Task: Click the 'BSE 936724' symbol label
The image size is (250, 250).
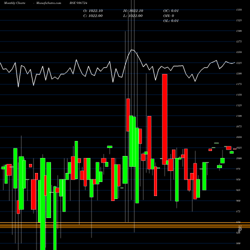Action: (x=78, y=3)
